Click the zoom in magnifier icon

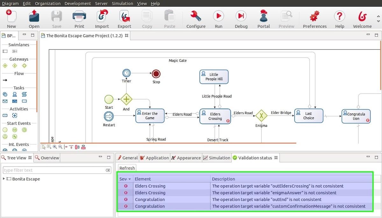click(55, 147)
